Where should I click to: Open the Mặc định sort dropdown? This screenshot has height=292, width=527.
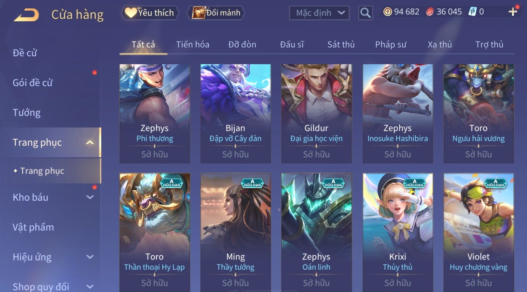coord(319,13)
